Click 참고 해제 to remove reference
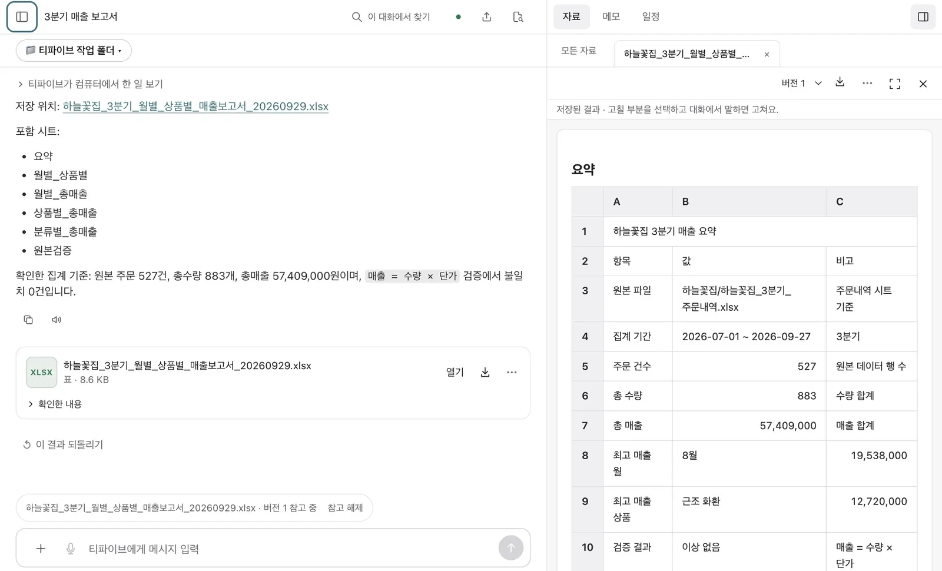 (345, 507)
